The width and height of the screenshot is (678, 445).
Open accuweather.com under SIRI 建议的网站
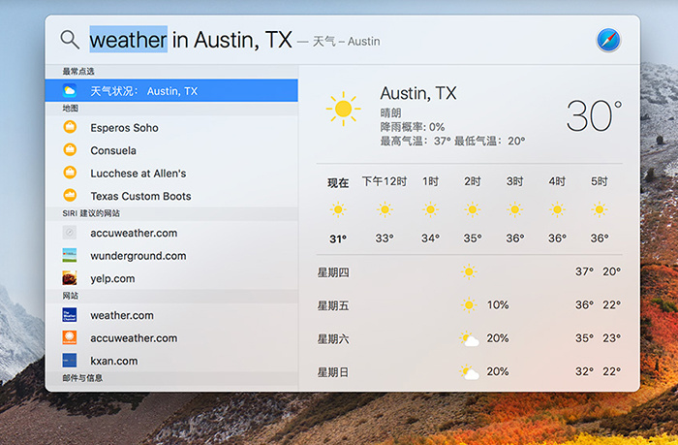coord(134,233)
